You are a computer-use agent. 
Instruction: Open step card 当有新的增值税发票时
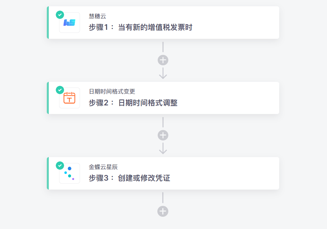163,23
